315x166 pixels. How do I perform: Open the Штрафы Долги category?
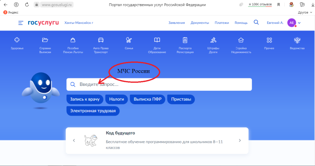point(213,45)
